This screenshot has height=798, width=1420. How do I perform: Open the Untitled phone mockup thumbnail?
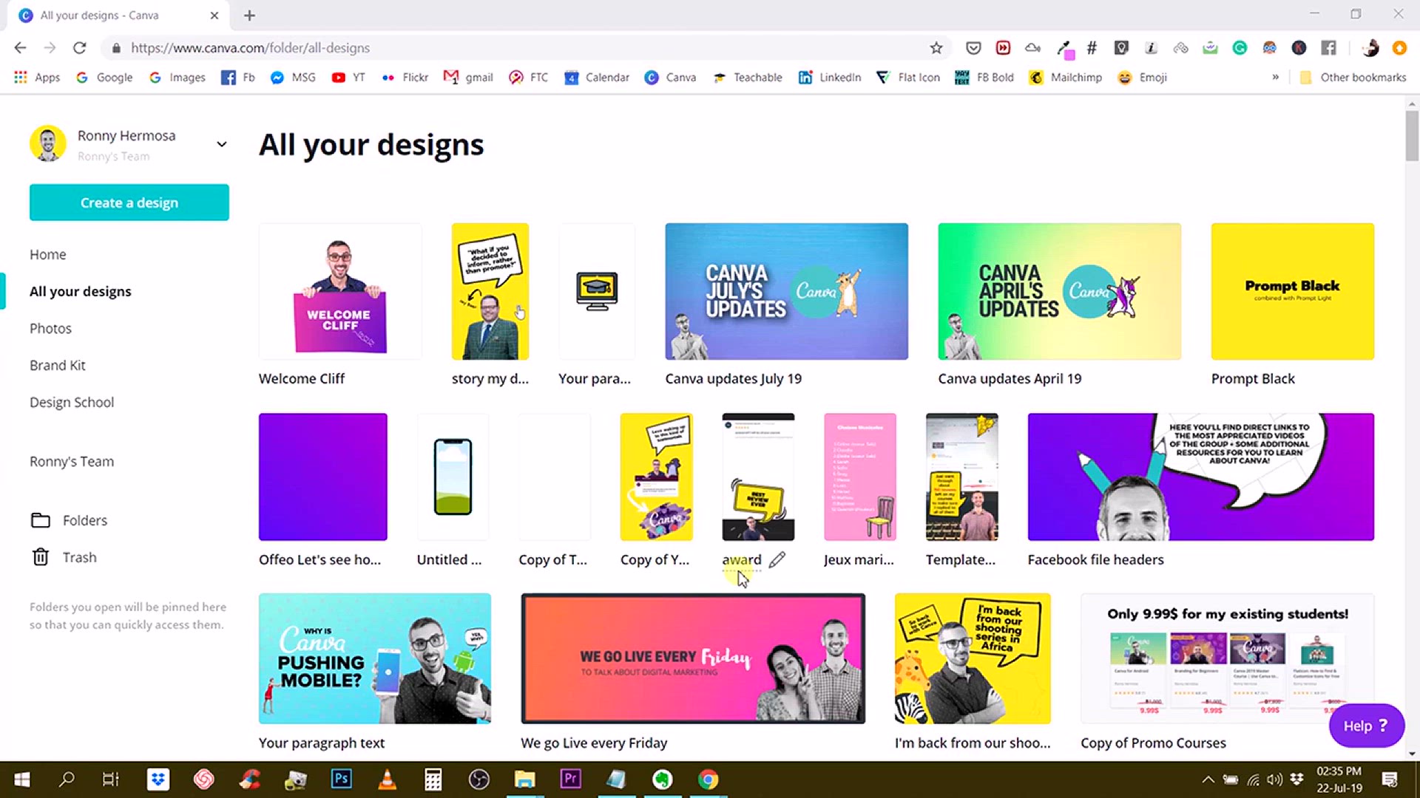click(453, 477)
